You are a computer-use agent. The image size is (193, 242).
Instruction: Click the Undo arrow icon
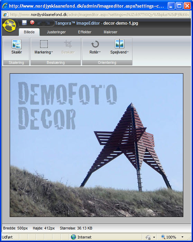point(40,23)
